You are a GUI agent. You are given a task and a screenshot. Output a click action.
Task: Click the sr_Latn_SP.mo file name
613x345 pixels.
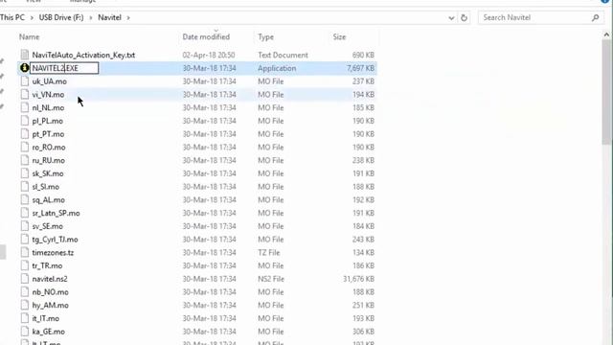coord(56,213)
